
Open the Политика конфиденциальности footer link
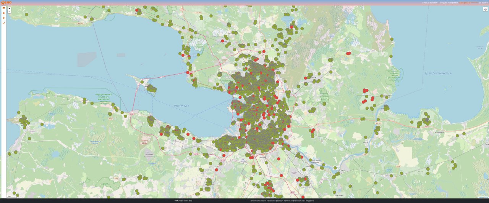click(x=295, y=201)
